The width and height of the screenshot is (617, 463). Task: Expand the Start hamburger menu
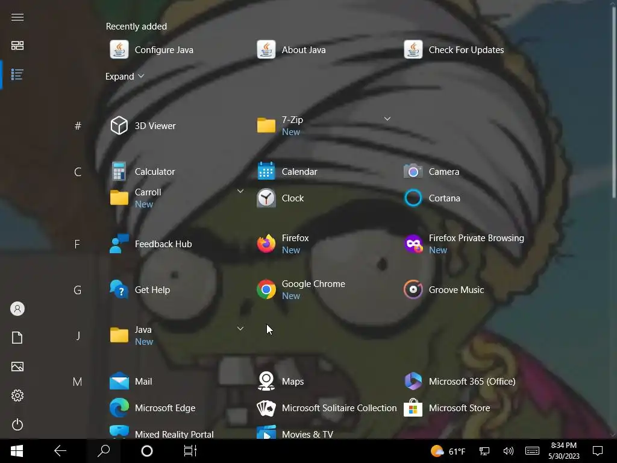pos(17,17)
